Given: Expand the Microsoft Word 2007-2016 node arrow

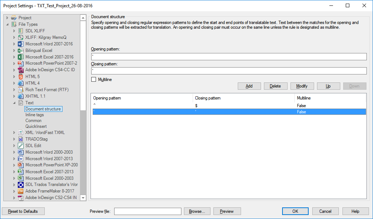Looking at the screenshot, I should coord(14,44).
